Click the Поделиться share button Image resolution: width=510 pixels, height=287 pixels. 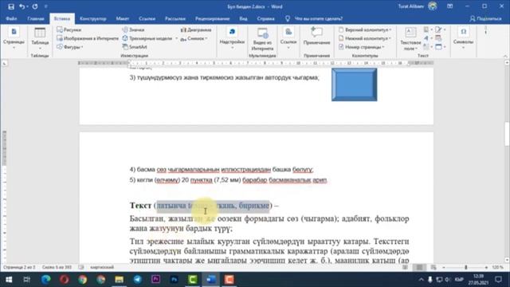point(485,19)
